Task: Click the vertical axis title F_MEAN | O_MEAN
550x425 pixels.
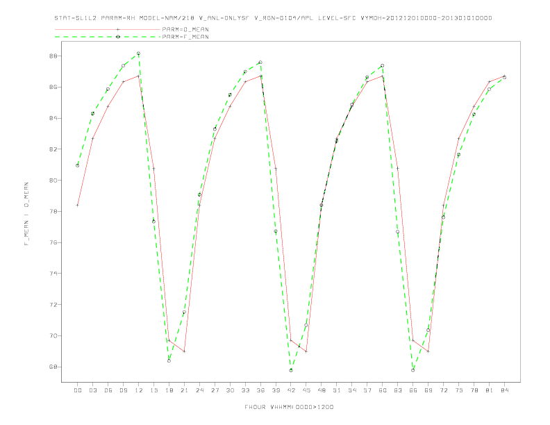Action: click(x=26, y=214)
